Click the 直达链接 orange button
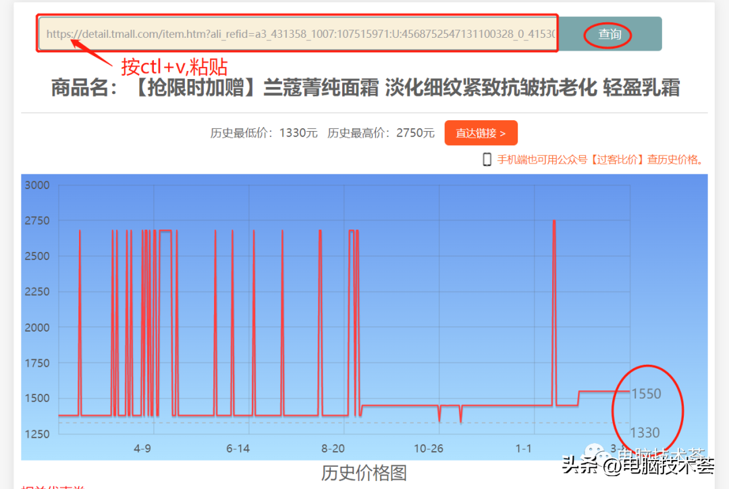729x489 pixels. click(x=481, y=133)
